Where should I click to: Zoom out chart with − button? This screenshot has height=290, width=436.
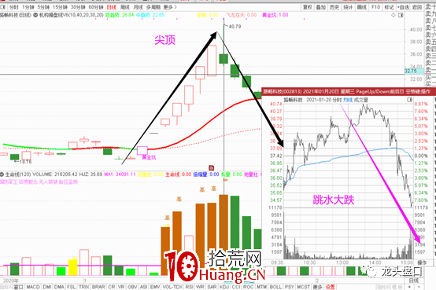pyautogui.click(x=419, y=287)
